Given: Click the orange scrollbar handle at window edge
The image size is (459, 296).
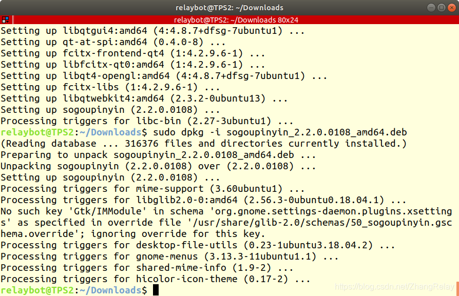Looking at the screenshot, I should click(457, 289).
